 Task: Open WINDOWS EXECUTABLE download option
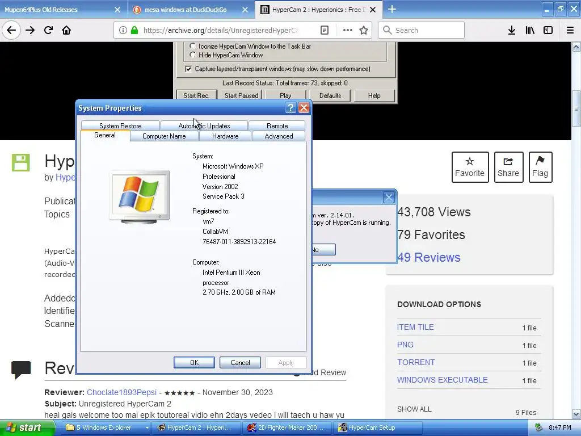point(443,380)
